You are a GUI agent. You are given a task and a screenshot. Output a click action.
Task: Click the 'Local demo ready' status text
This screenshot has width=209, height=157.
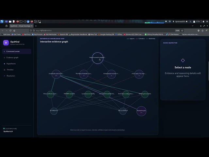pos(11,129)
